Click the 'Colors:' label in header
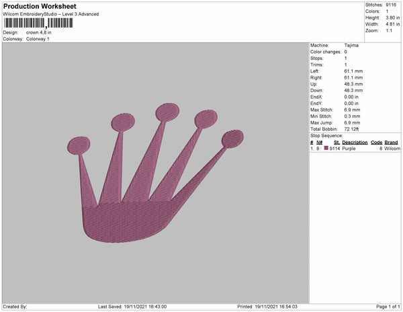 point(373,11)
